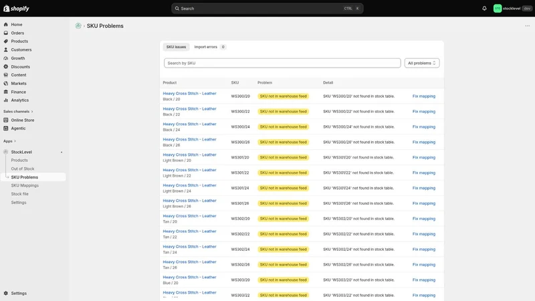The height and width of the screenshot is (301, 535).
Task: Click the top Shopify search bar
Action: (267, 9)
